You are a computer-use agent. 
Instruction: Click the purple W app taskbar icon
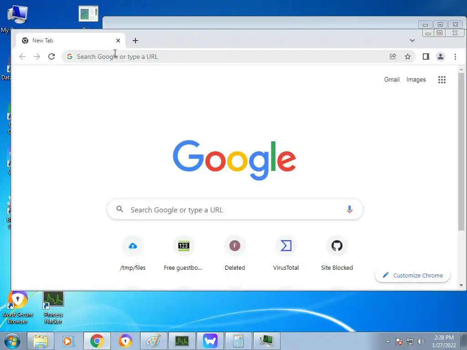click(x=210, y=341)
